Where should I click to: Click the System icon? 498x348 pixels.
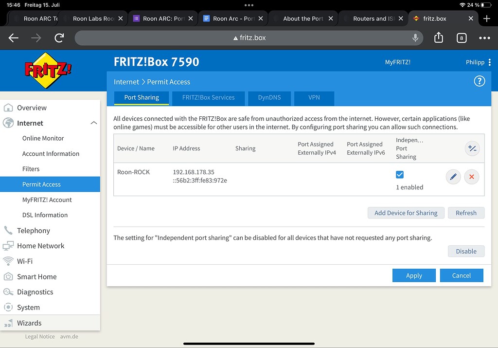pos(8,307)
